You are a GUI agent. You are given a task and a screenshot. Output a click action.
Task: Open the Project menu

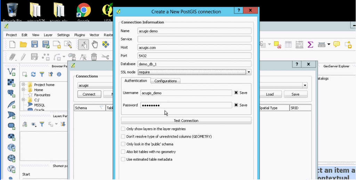11,35
